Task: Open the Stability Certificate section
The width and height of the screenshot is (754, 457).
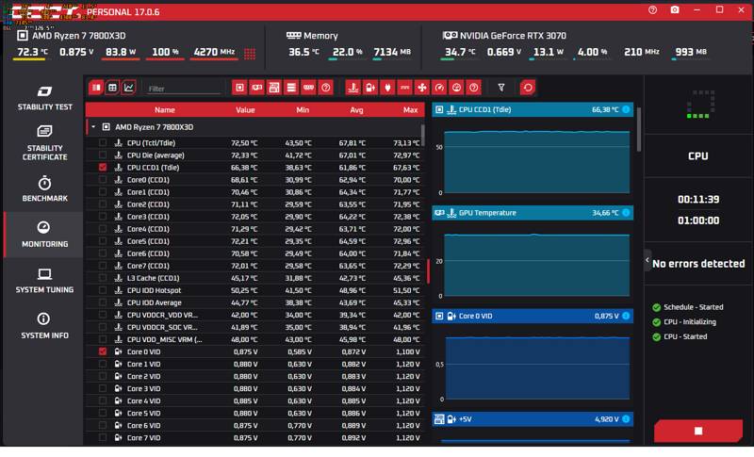Action: [x=44, y=142]
